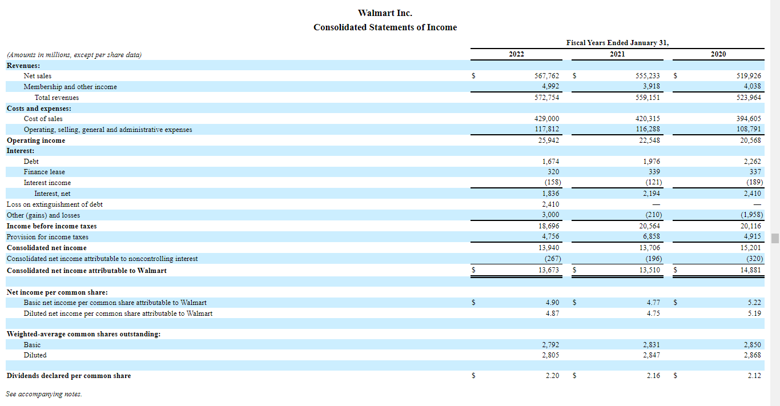Click the 'Consolidated Statements of Income' heading
Image resolution: width=780 pixels, height=406 pixels.
[385, 27]
